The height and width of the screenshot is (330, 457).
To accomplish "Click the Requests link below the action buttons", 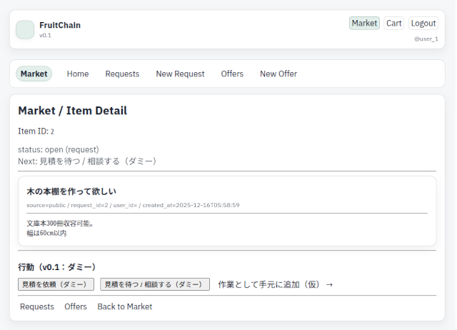I will tap(37, 306).
